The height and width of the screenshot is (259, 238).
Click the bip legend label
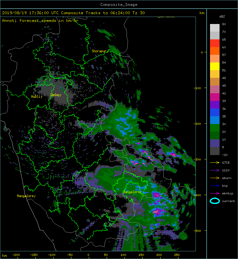[225, 186]
